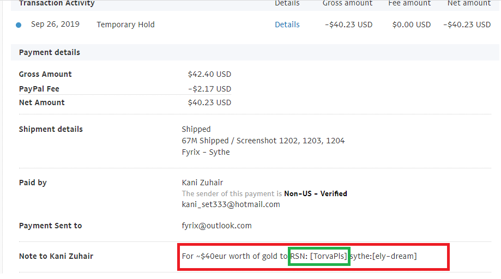
Task: Select the 67M Shipped screenshot line
Action: [x=263, y=141]
